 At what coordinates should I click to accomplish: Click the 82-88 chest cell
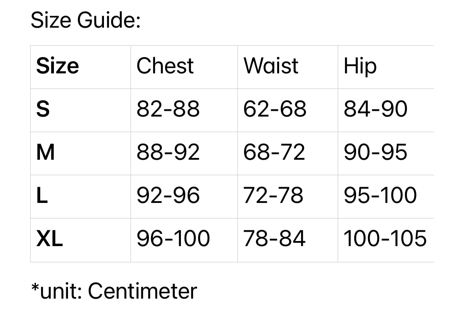point(168,109)
